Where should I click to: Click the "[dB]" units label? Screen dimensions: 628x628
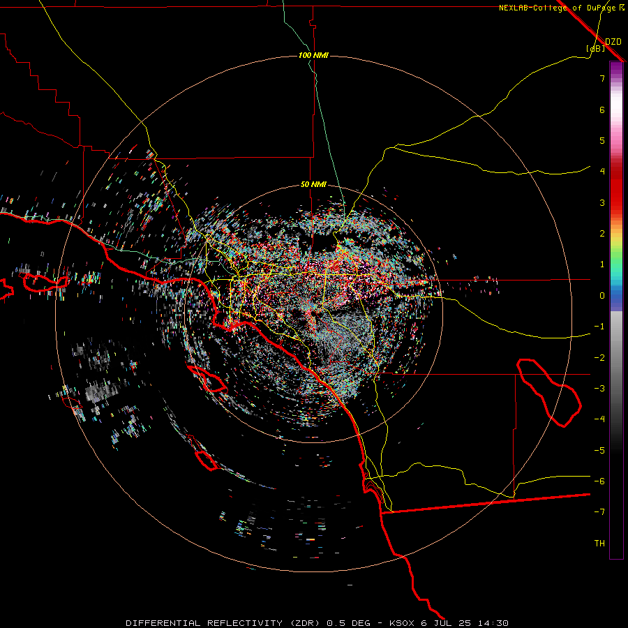(x=596, y=48)
